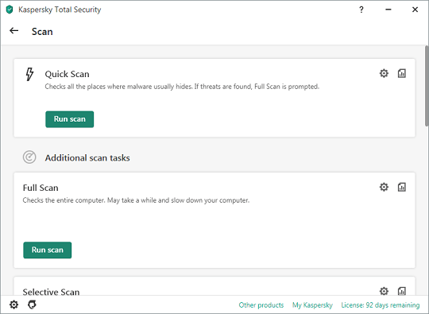
Task: Open the support agent icon at bottom
Action: [x=32, y=304]
